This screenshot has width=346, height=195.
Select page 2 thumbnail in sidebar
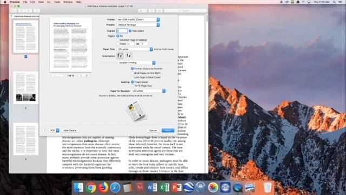(x=25, y=88)
